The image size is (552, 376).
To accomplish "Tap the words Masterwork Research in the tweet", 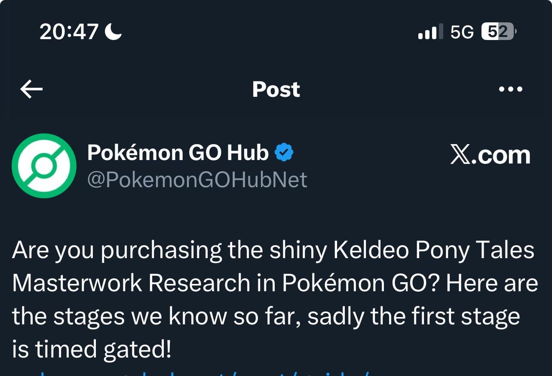I will [x=131, y=284].
